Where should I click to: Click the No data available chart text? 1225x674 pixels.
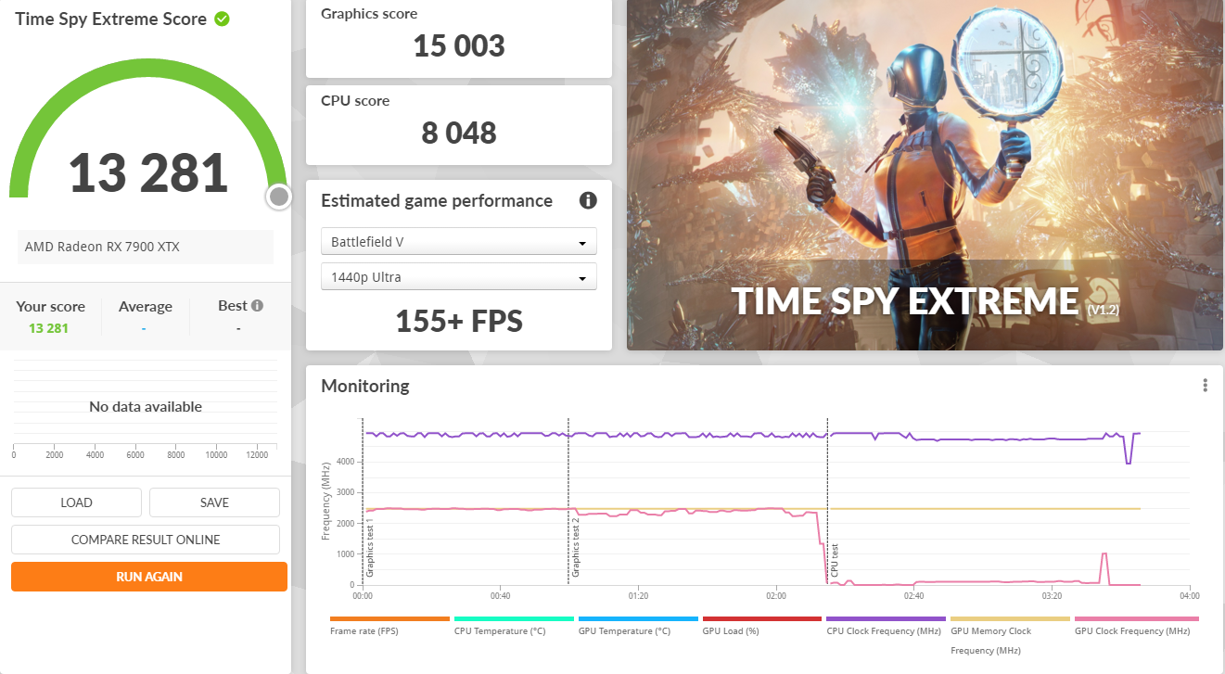[x=146, y=406]
